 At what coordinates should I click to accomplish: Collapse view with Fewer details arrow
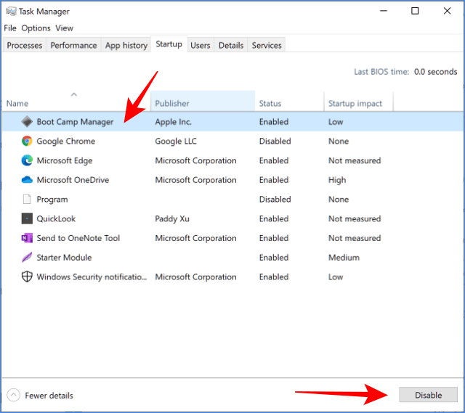click(x=13, y=395)
